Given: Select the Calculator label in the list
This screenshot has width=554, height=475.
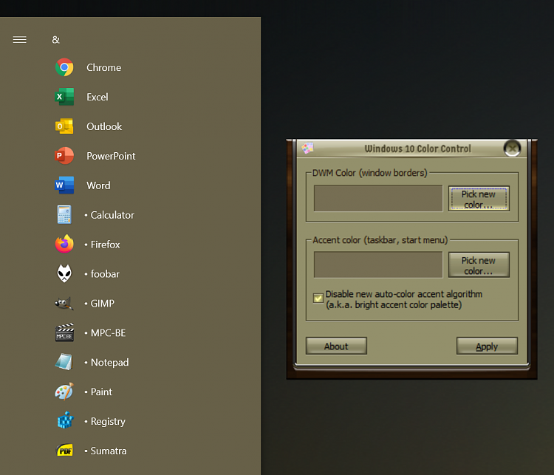Looking at the screenshot, I should point(112,215).
